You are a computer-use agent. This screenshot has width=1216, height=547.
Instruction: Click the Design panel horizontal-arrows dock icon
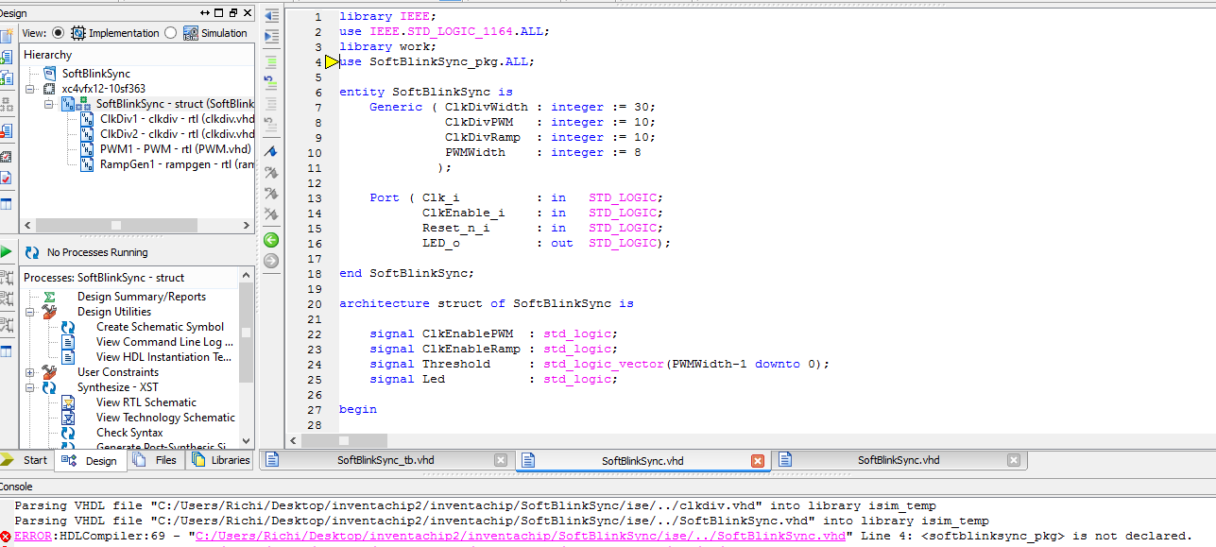[205, 13]
